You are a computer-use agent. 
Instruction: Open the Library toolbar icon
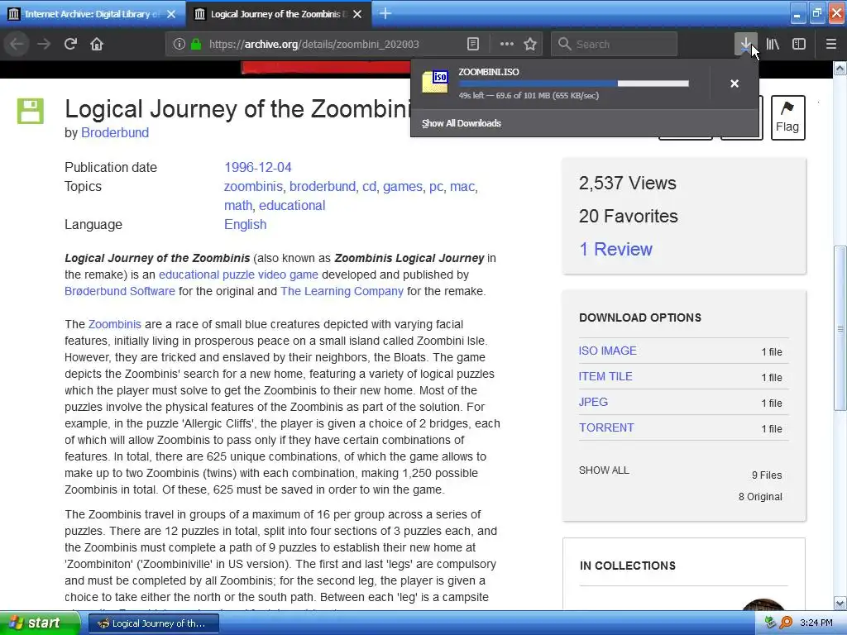point(773,45)
